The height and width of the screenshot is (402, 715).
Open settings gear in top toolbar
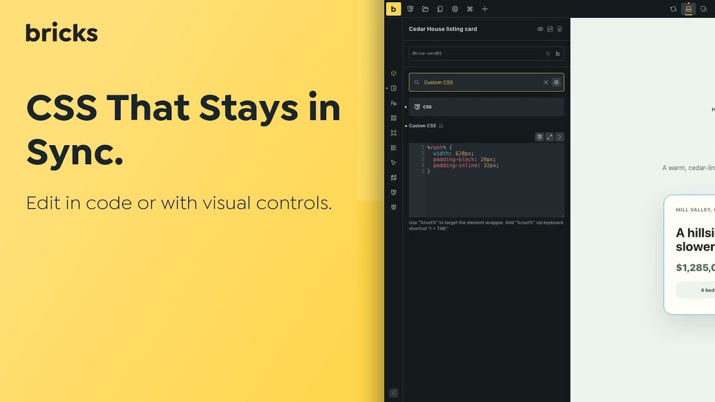455,9
